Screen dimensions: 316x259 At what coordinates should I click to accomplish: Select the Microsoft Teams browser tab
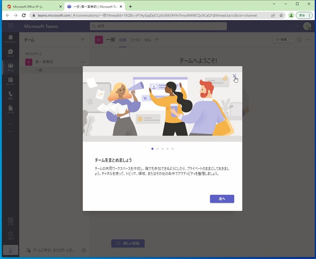95,7
